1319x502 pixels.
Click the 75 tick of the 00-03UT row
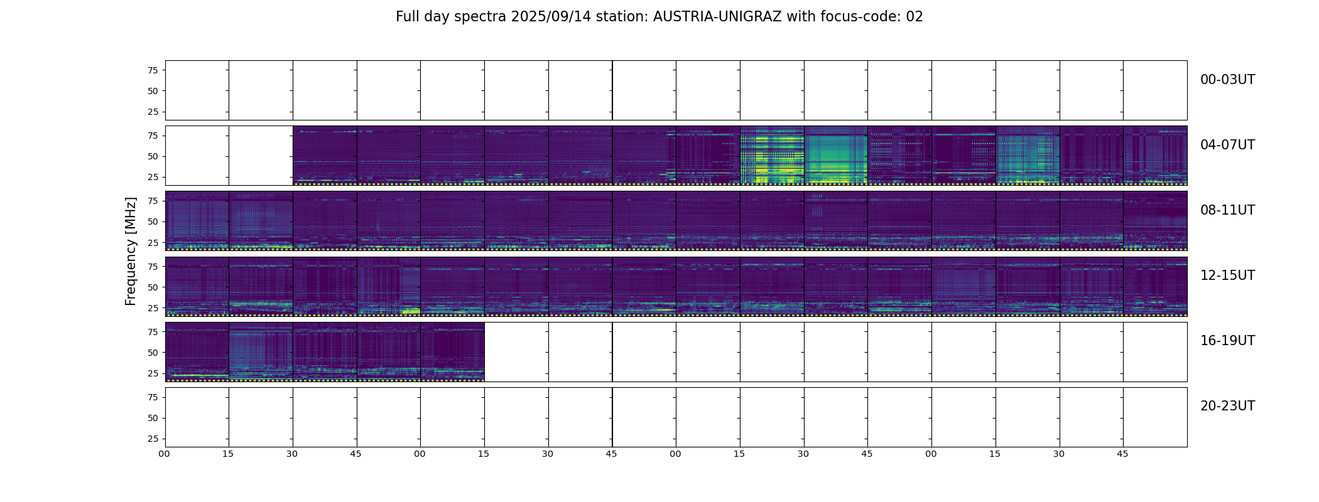(153, 70)
